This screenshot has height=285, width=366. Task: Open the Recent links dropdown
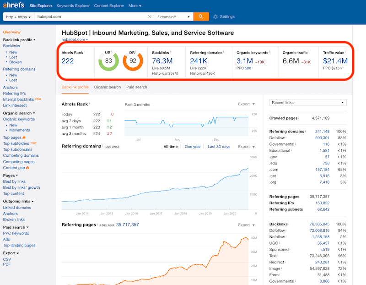coord(307,102)
